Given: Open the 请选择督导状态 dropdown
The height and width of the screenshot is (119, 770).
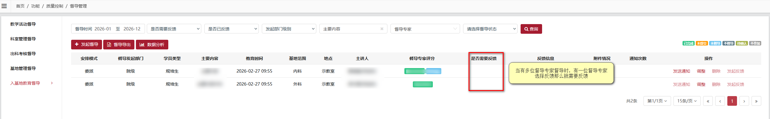Looking at the screenshot, I should (490, 29).
